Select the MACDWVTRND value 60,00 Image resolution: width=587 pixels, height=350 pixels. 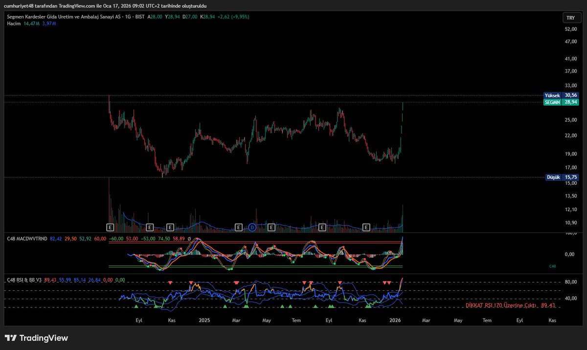tap(100, 239)
